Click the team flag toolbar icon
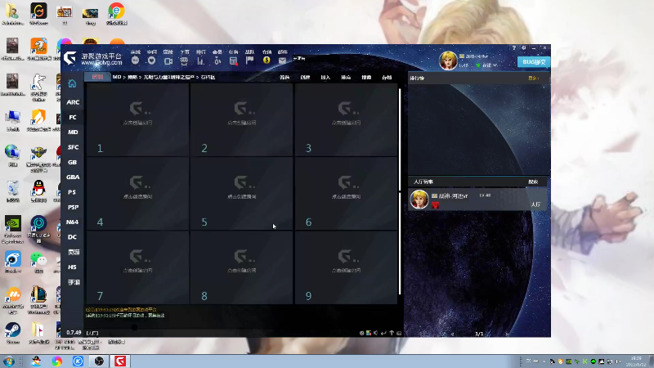 (250, 61)
